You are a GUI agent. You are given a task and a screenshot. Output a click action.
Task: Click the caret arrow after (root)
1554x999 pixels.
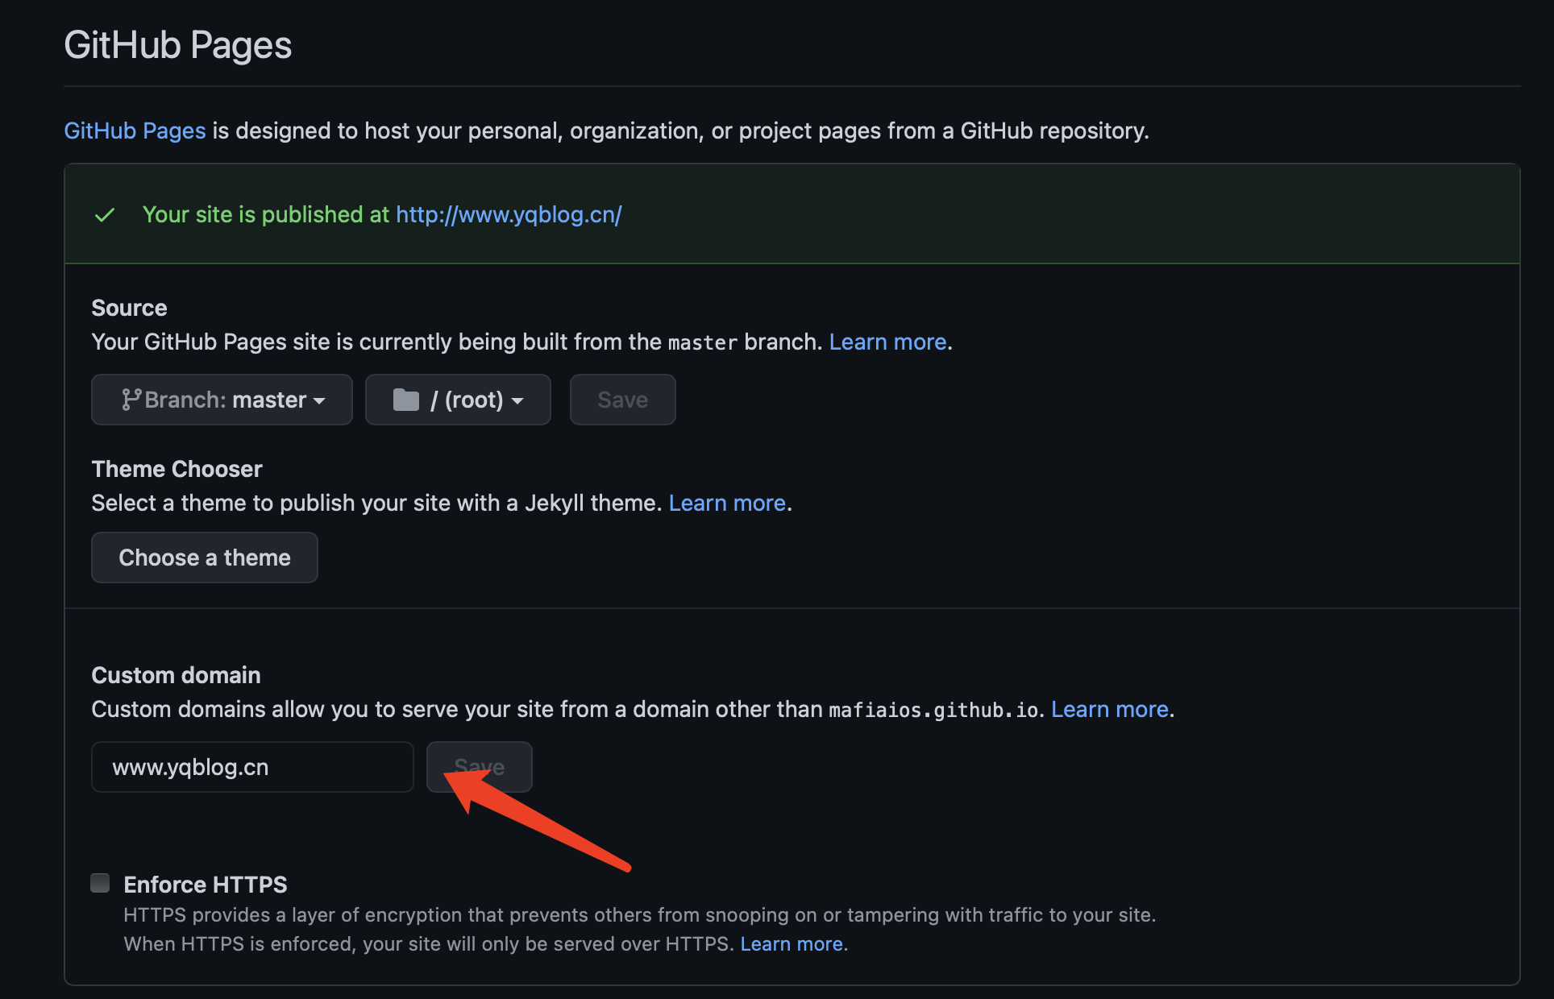[517, 401]
